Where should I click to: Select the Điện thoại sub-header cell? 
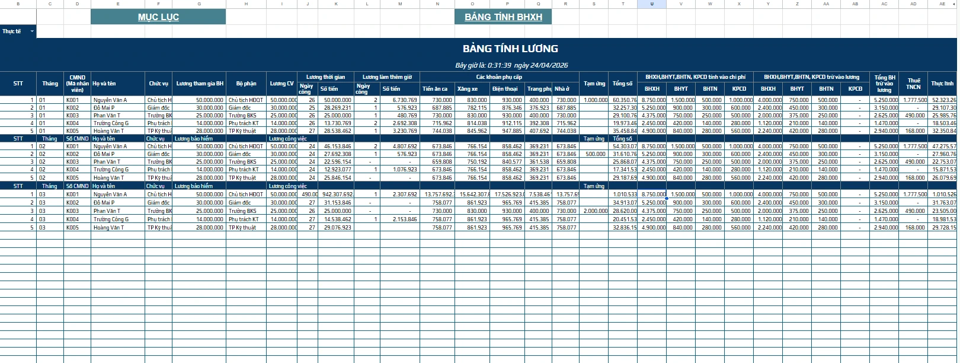[x=505, y=89]
